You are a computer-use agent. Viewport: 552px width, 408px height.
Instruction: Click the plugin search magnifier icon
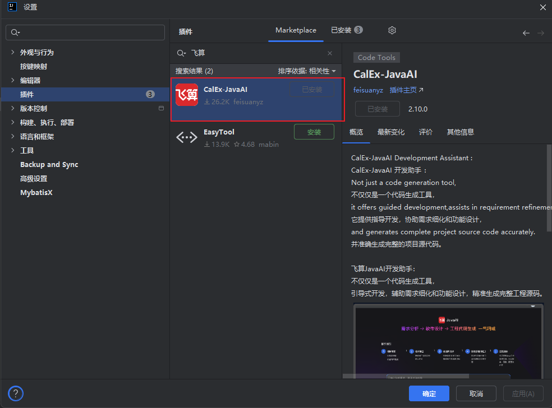(181, 53)
